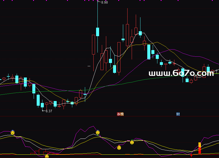
Task: Click the www.6o7o.com watermark link
Action: [181, 73]
